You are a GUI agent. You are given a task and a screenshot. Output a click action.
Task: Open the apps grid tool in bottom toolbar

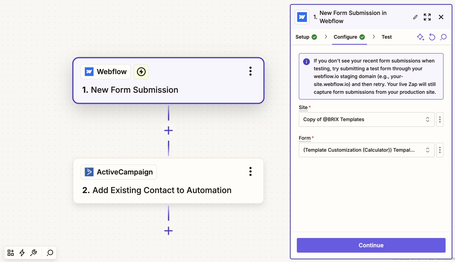tap(11, 253)
